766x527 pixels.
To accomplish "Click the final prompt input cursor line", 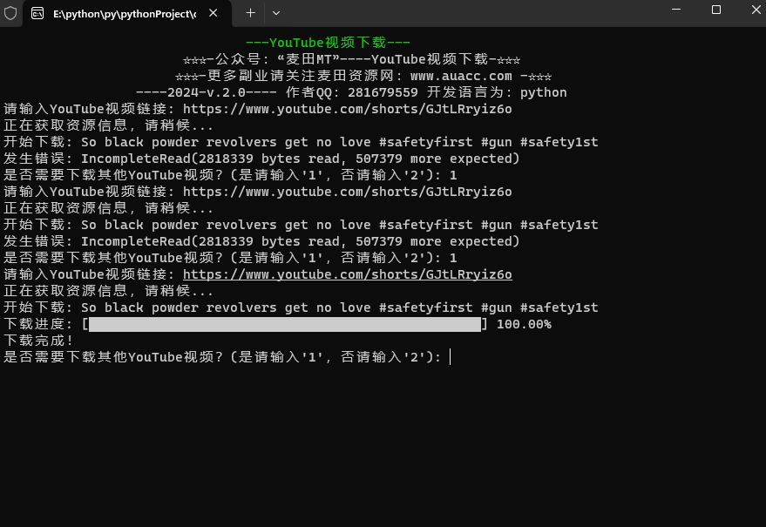I will 227,357.
